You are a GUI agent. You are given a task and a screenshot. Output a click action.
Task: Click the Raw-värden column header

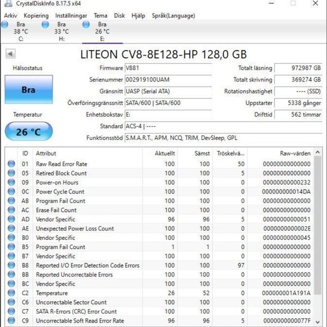coord(280,153)
